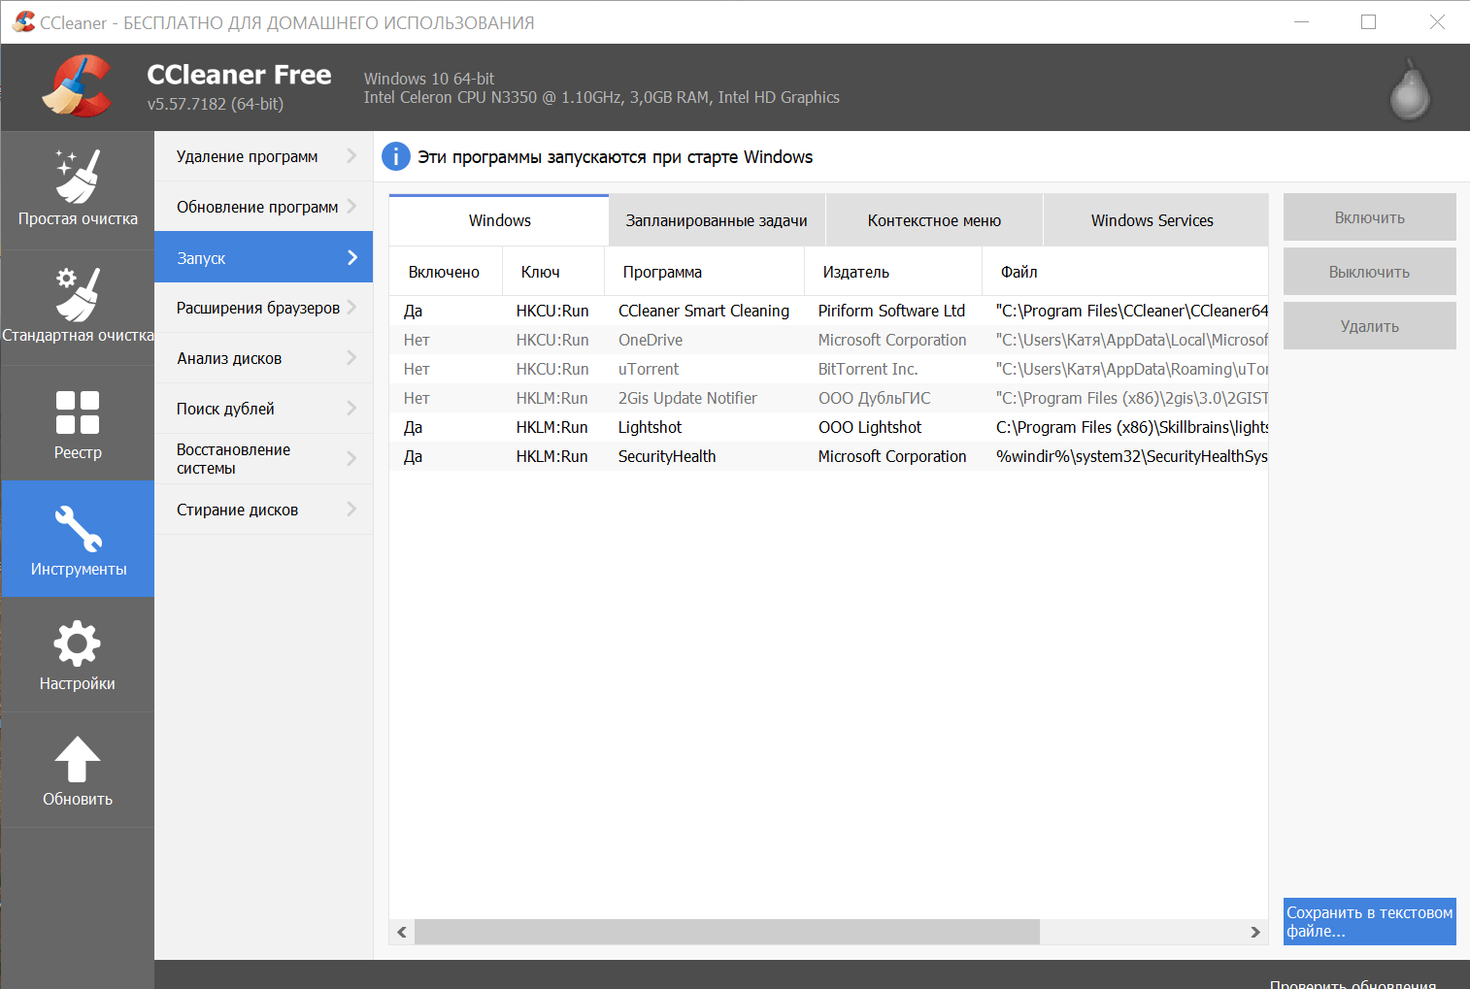Click chevron next to Стирание дисков
Viewport: 1470px width, 989px height.
(x=351, y=510)
